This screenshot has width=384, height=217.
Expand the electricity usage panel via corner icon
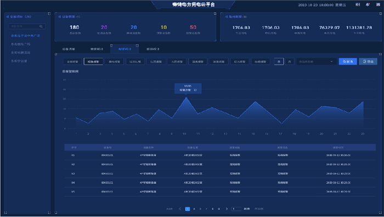380,14
